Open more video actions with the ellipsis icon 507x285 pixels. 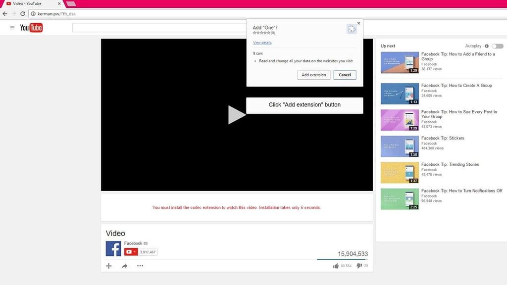point(140,266)
